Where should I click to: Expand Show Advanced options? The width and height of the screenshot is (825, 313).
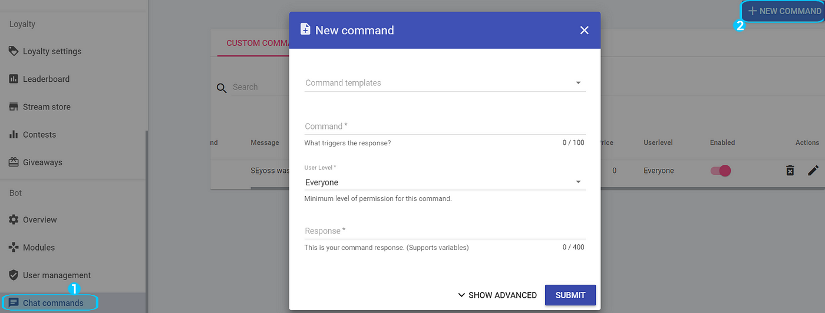[x=497, y=295]
